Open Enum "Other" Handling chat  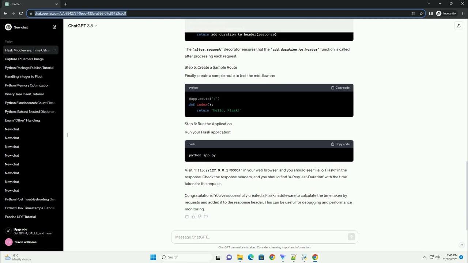click(x=31, y=120)
